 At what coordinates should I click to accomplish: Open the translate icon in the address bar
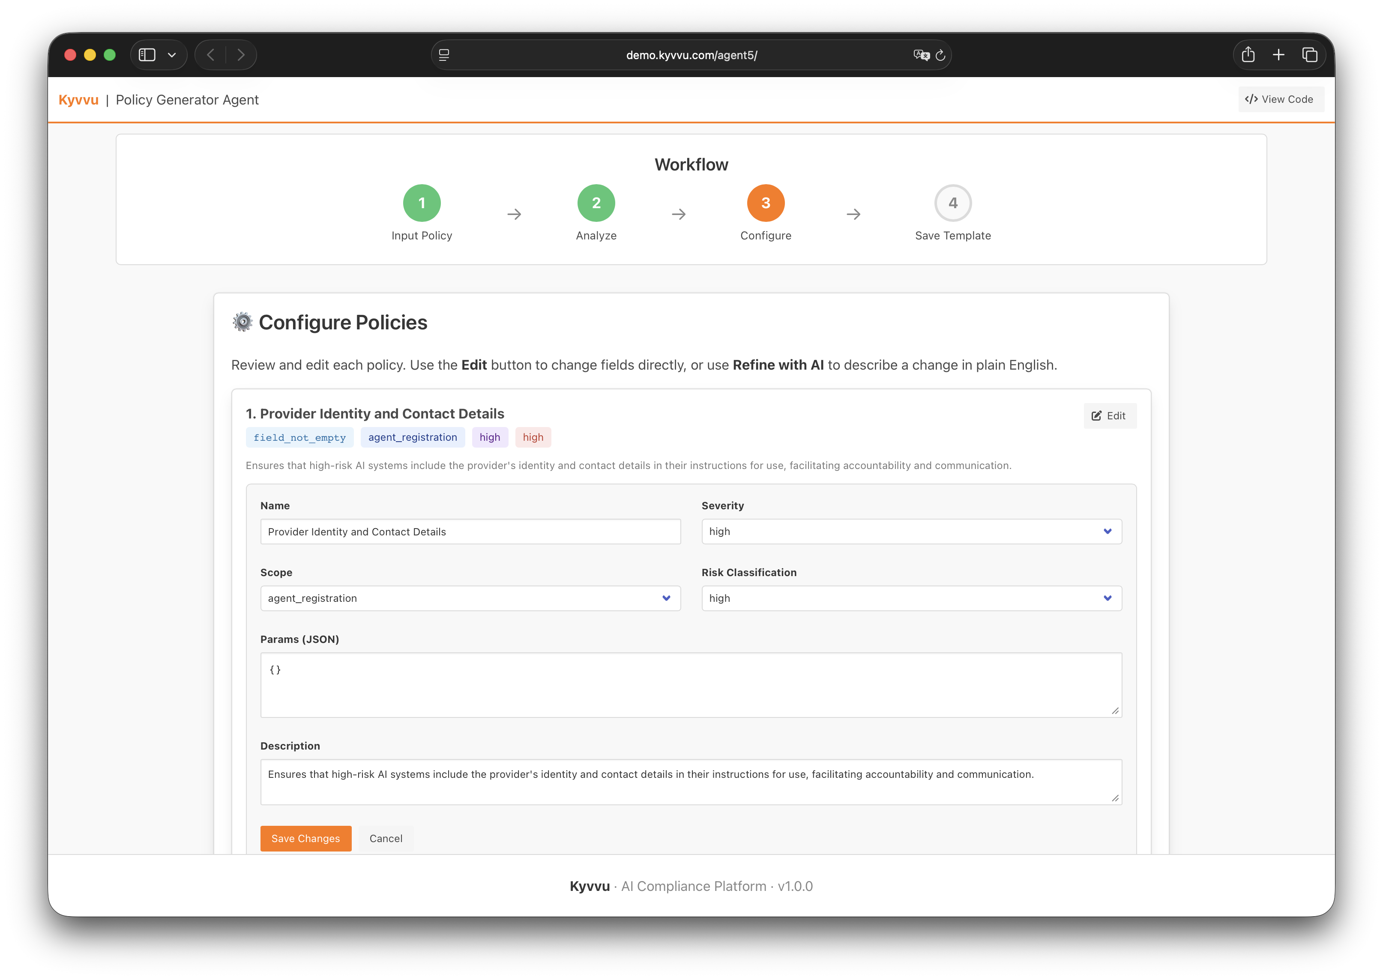click(x=920, y=55)
